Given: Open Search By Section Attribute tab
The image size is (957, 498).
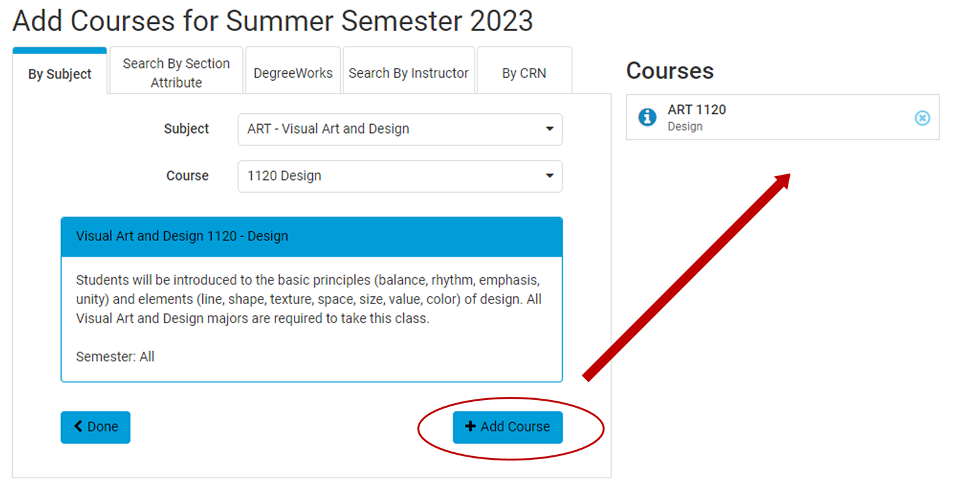Looking at the screenshot, I should pos(176,73).
